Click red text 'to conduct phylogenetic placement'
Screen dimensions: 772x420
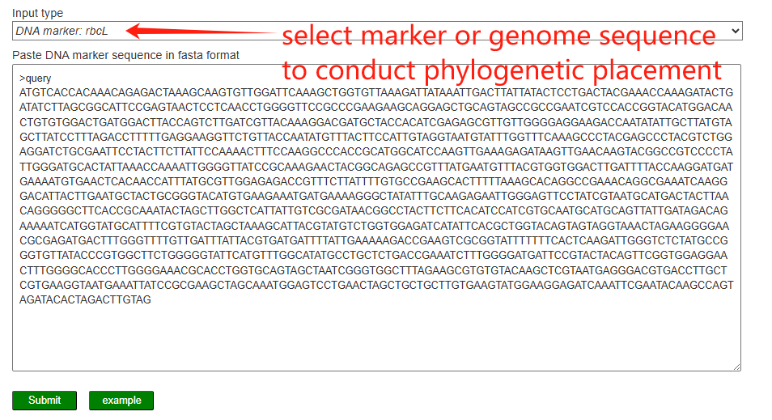tap(501, 69)
